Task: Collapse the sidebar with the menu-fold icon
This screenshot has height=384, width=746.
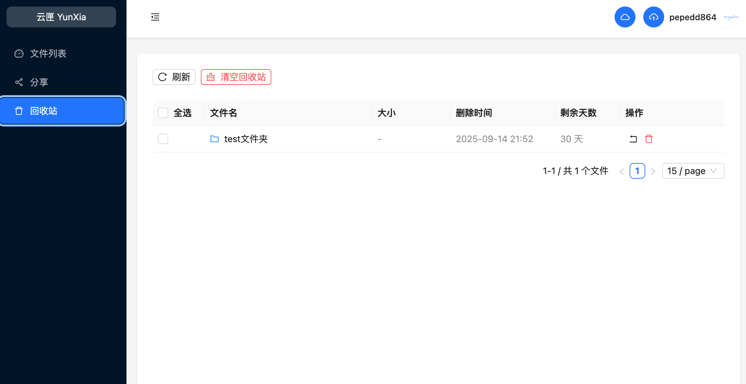Action: click(155, 17)
